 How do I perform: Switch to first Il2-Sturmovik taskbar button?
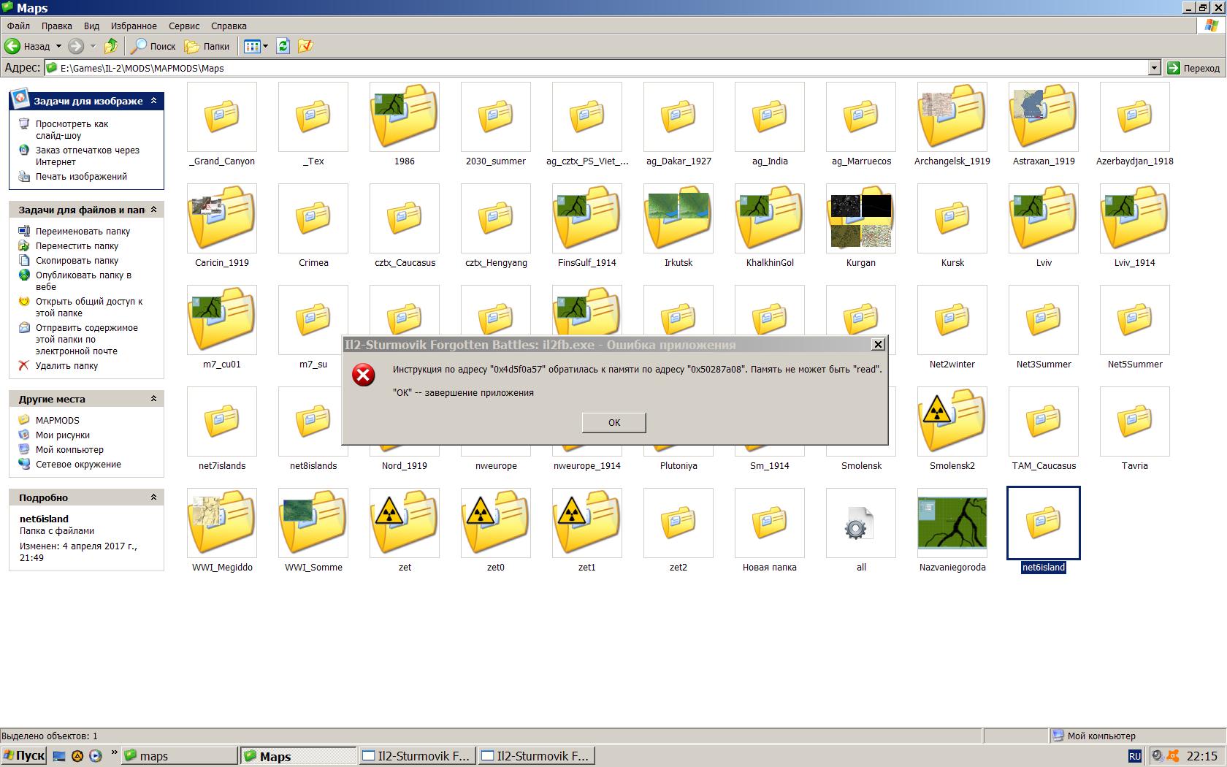pos(418,756)
